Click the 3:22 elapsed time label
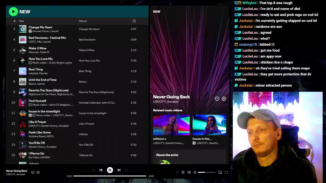The width and height of the screenshot is (326, 183). tap(69, 176)
